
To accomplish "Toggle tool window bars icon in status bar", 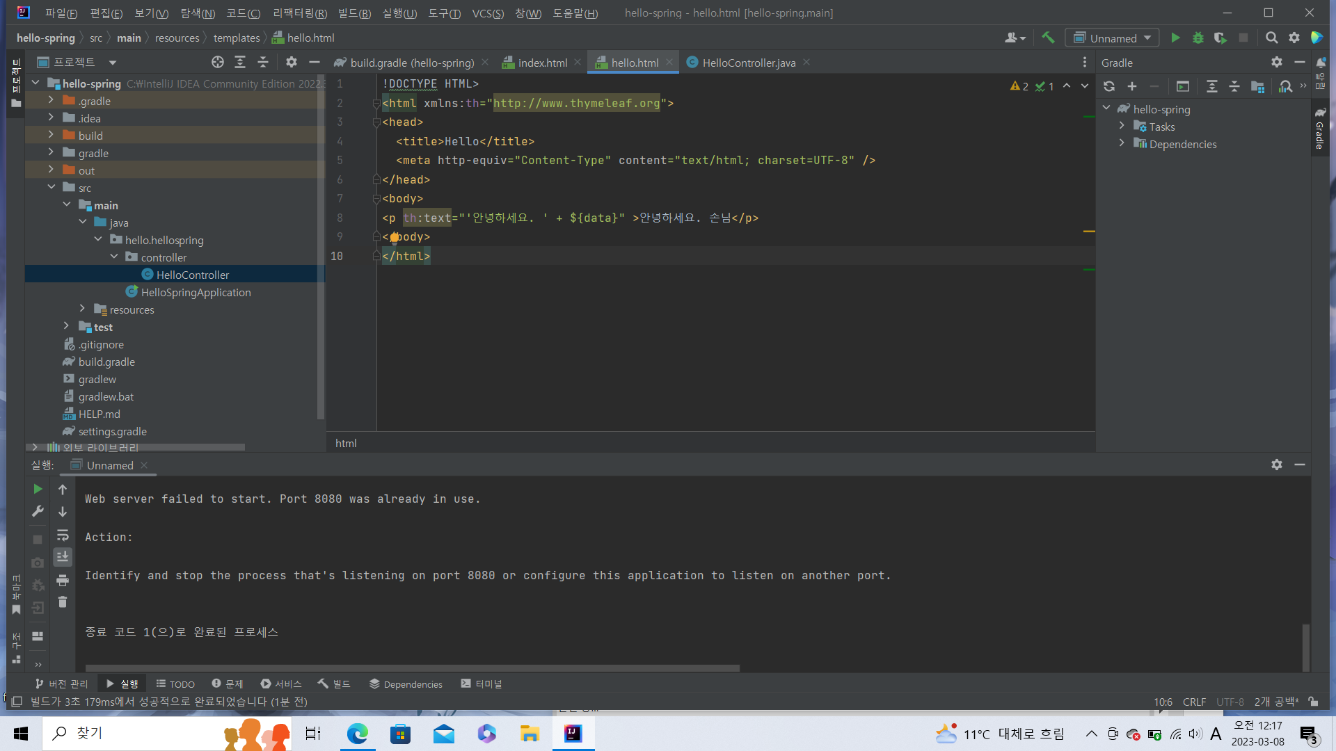I will (17, 702).
